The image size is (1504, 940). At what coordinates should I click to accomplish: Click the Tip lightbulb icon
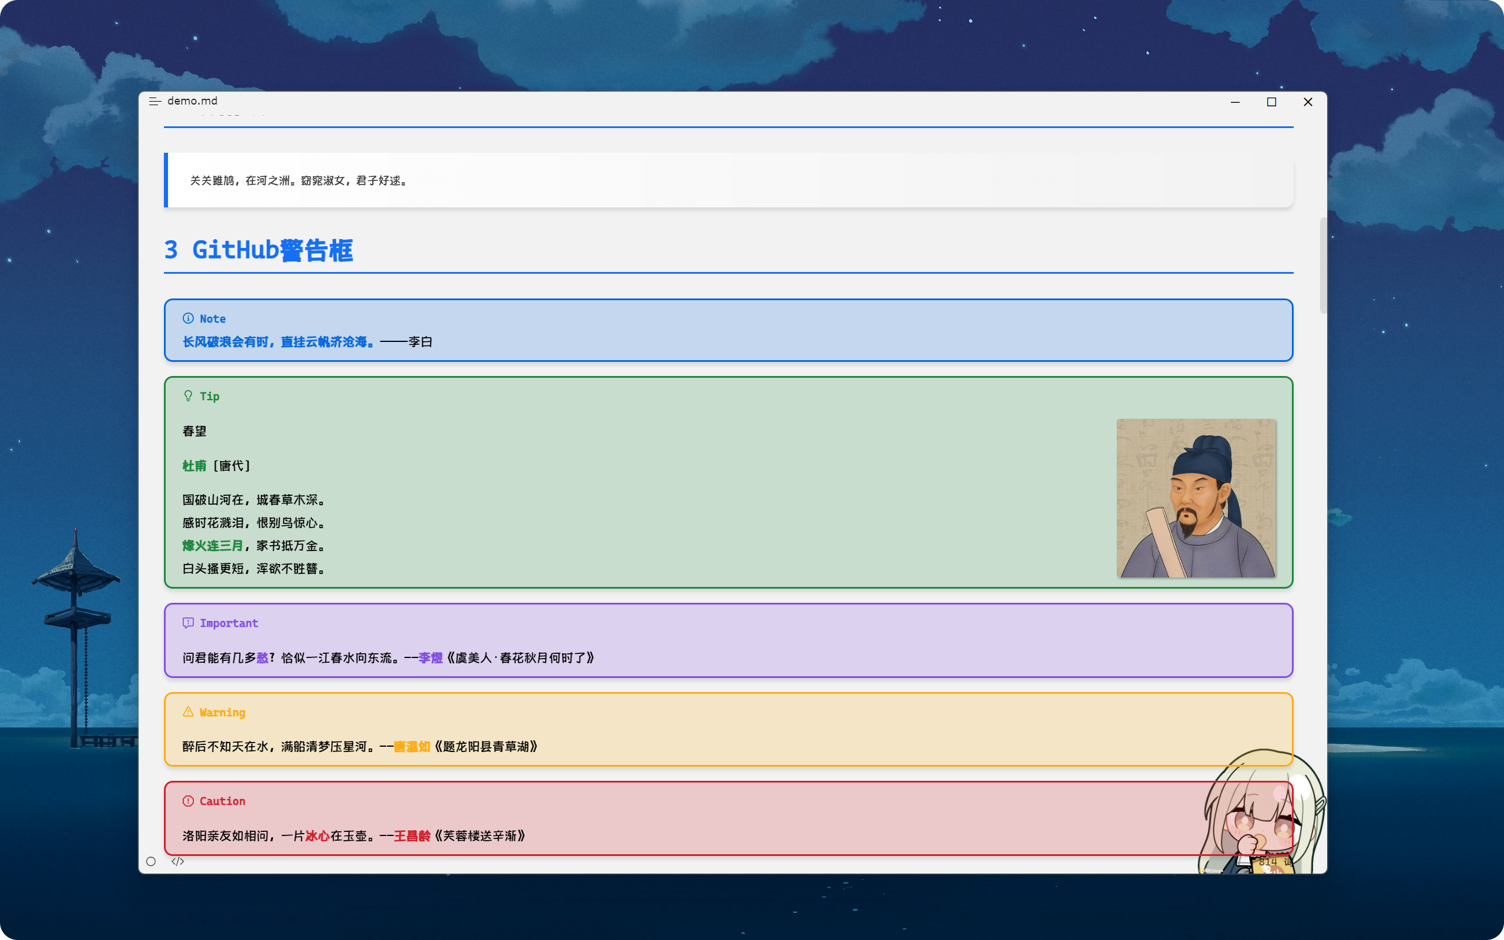(187, 396)
